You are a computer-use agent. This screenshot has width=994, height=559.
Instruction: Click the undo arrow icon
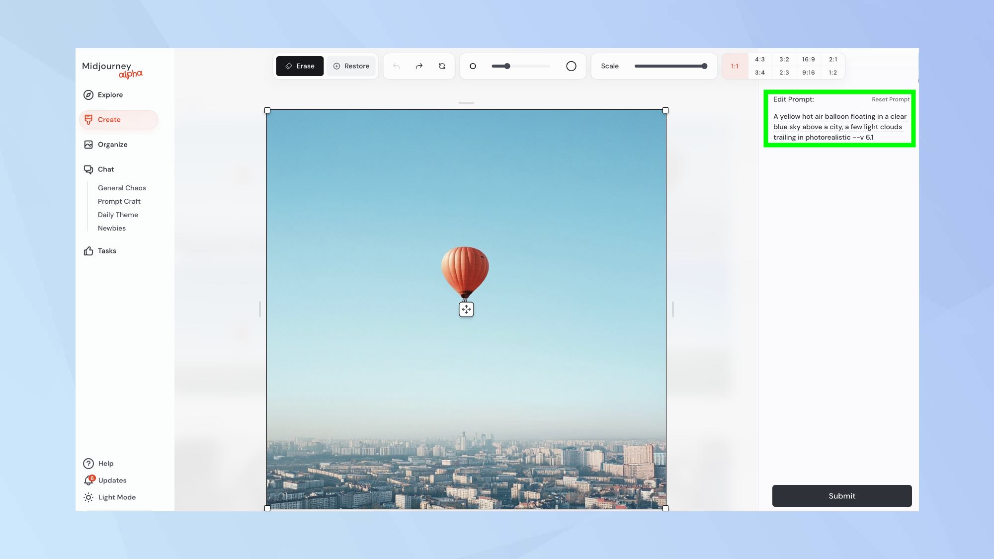point(396,66)
